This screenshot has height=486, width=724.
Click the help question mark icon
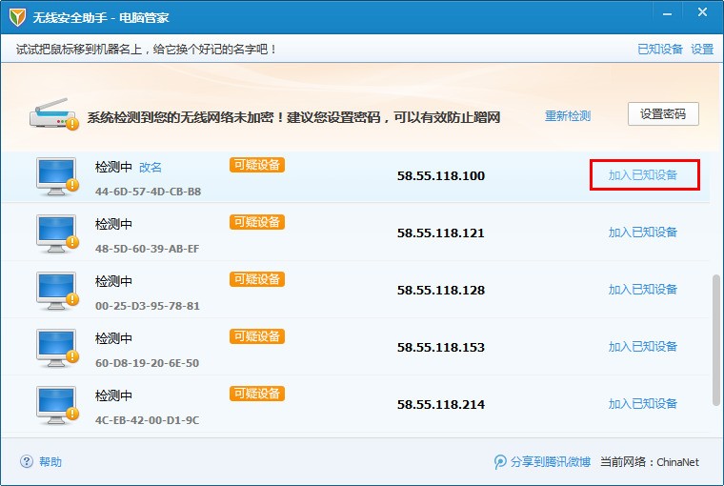coord(27,461)
